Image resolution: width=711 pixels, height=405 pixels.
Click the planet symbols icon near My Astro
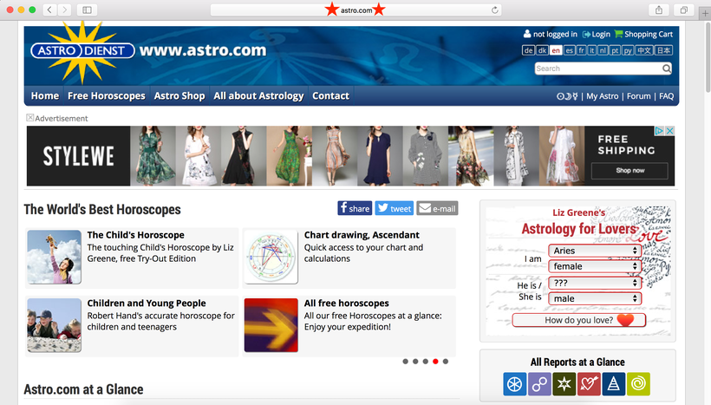pos(567,96)
